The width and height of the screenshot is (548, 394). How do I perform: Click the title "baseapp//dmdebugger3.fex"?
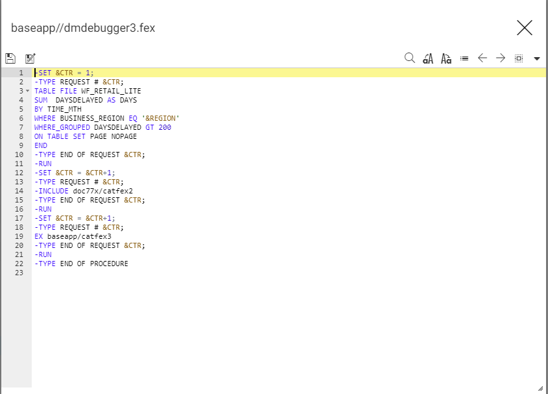(83, 28)
